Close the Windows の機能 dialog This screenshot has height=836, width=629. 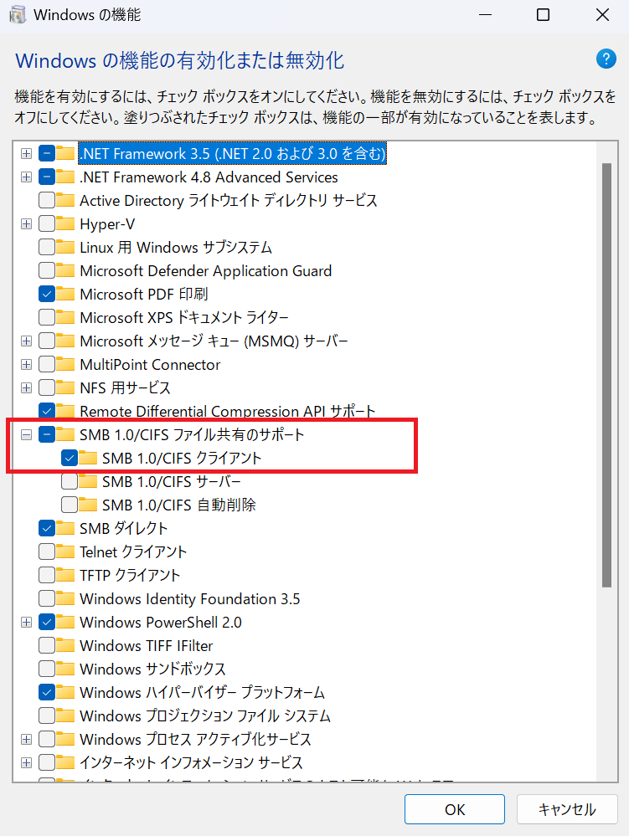[602, 15]
